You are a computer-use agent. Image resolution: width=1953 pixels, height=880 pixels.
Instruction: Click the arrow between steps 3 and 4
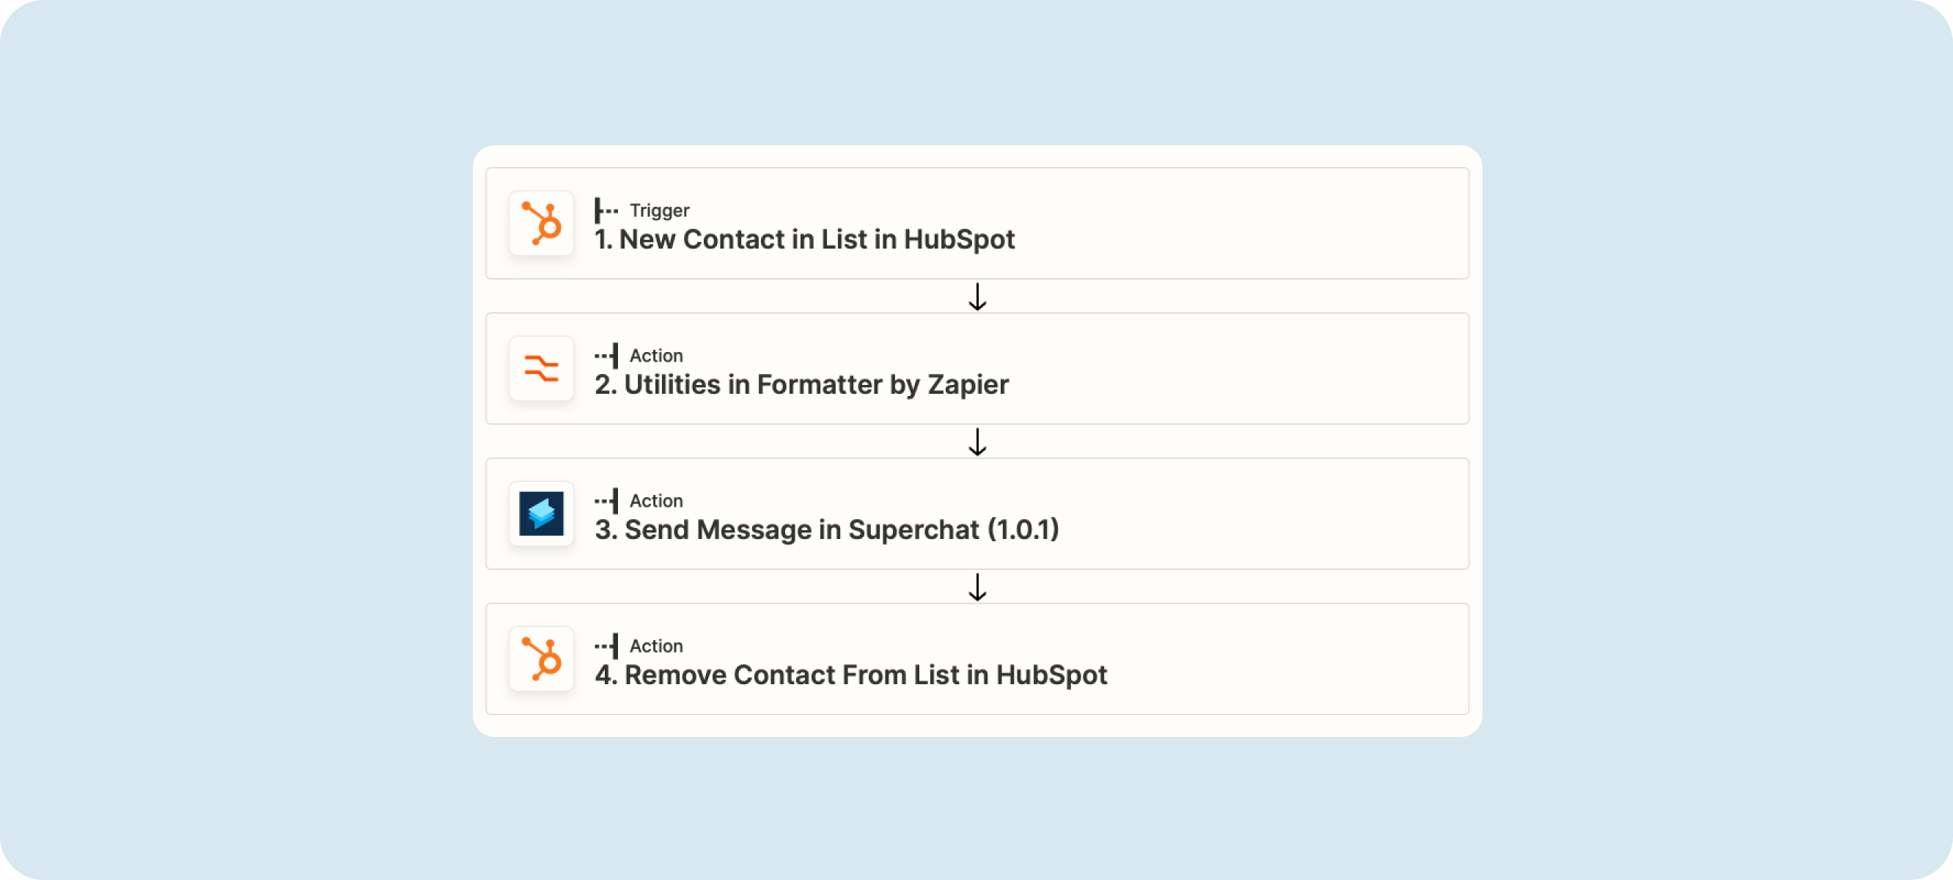click(x=977, y=587)
